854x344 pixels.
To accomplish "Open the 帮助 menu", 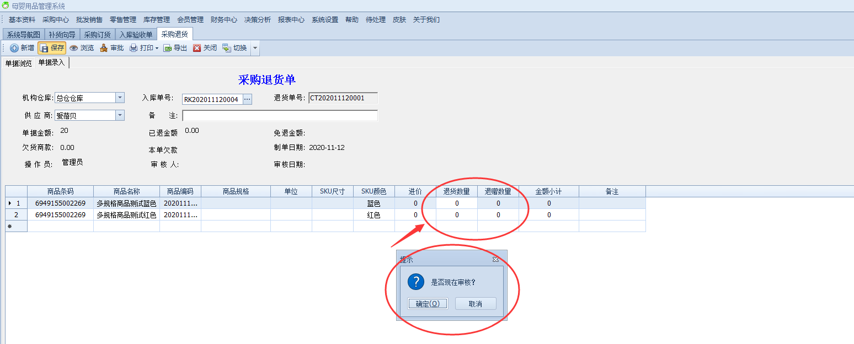I will (352, 19).
